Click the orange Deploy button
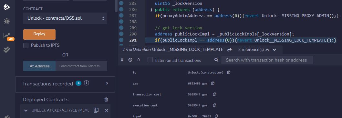The height and width of the screenshot is (118, 342). click(x=39, y=34)
